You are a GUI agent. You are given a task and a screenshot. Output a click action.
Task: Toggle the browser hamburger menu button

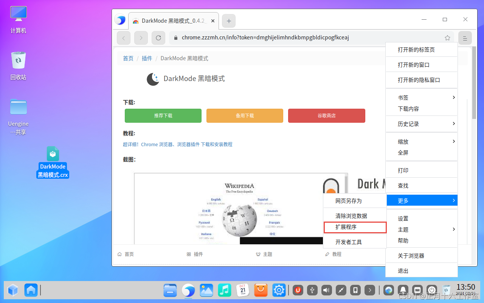465,38
